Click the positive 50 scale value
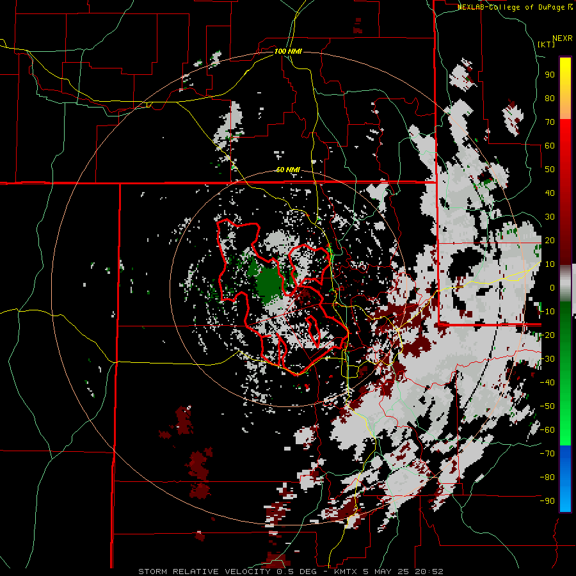The image size is (576, 576). point(550,170)
